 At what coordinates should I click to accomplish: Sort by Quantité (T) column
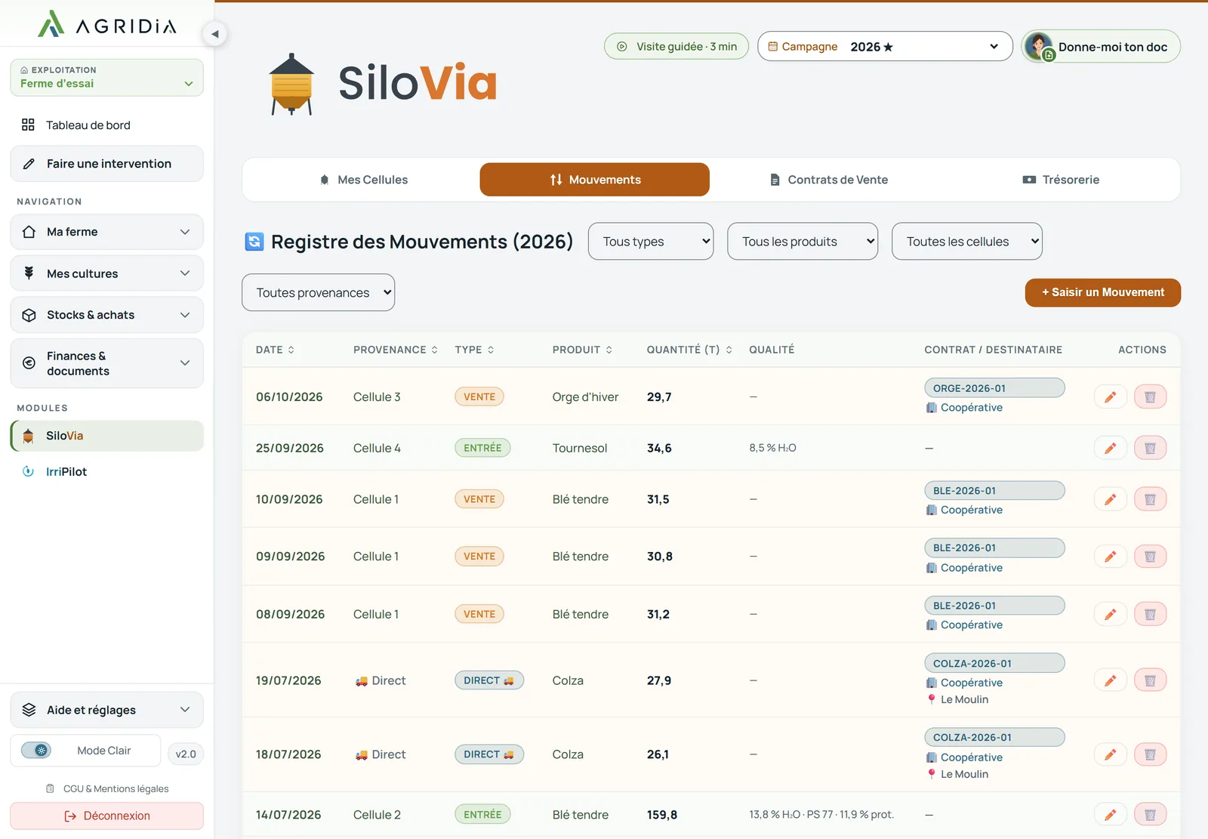point(689,350)
